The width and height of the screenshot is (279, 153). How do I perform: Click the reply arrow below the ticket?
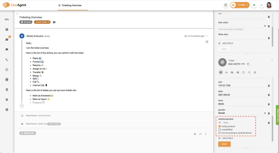pyautogui.click(x=195, y=134)
